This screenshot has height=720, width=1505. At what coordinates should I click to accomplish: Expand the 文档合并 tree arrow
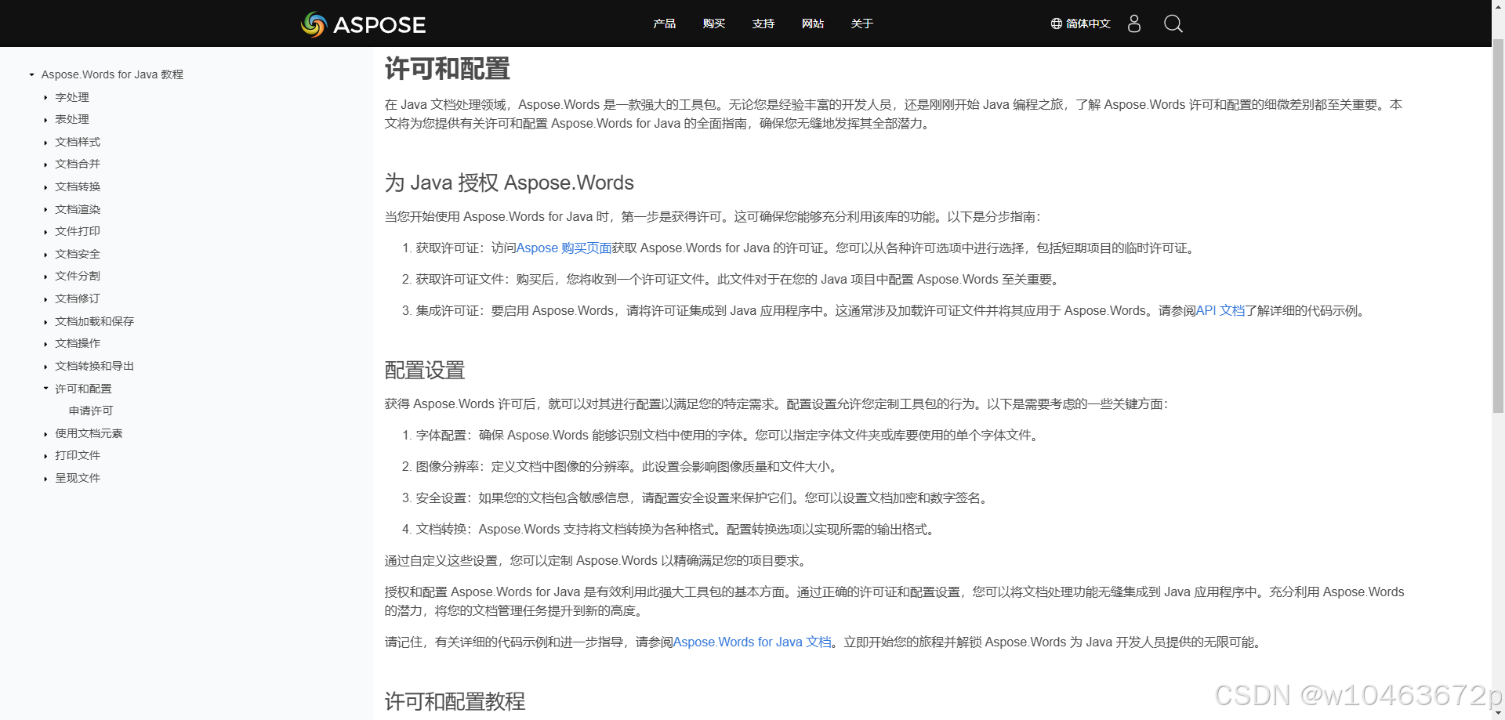[x=45, y=165]
